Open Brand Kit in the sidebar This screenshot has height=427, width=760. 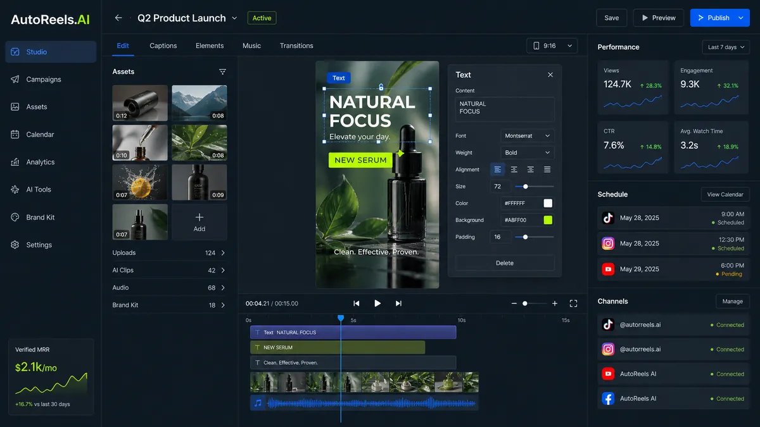click(x=51, y=217)
